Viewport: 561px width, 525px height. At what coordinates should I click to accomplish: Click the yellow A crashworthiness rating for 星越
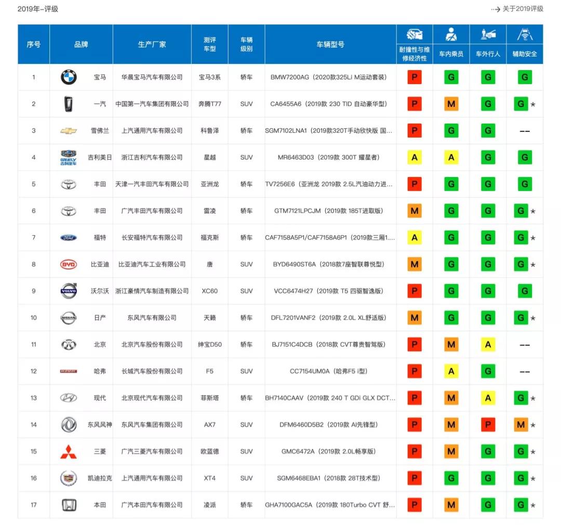[415, 158]
